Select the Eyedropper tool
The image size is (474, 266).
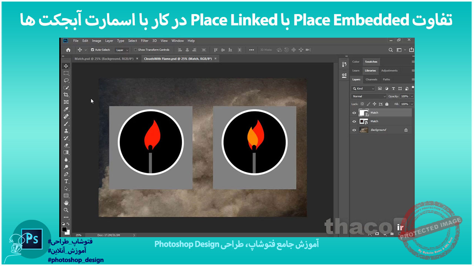[67, 110]
